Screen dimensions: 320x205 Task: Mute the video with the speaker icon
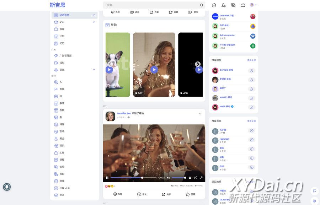(x=168, y=178)
